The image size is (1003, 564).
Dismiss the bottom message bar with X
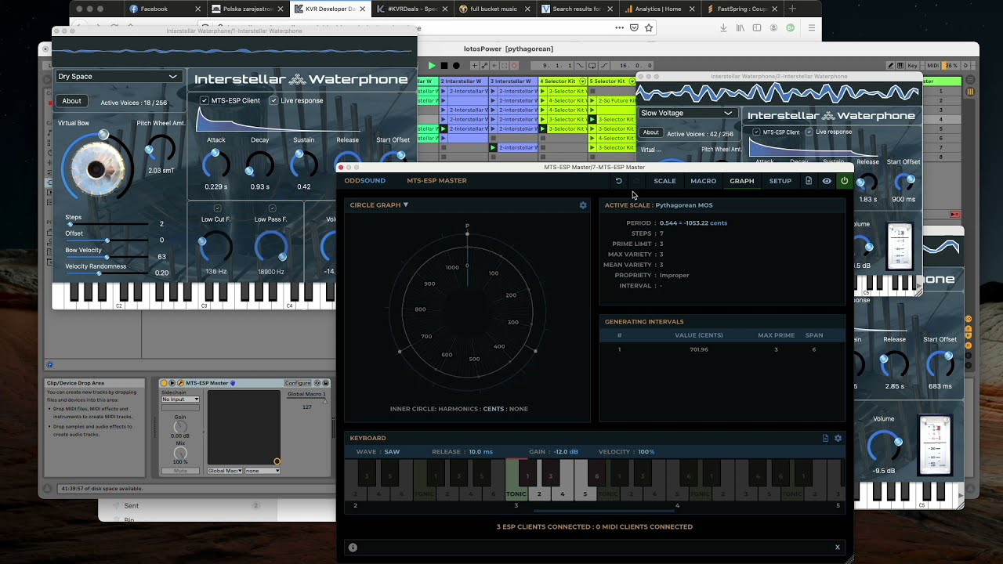[837, 548]
